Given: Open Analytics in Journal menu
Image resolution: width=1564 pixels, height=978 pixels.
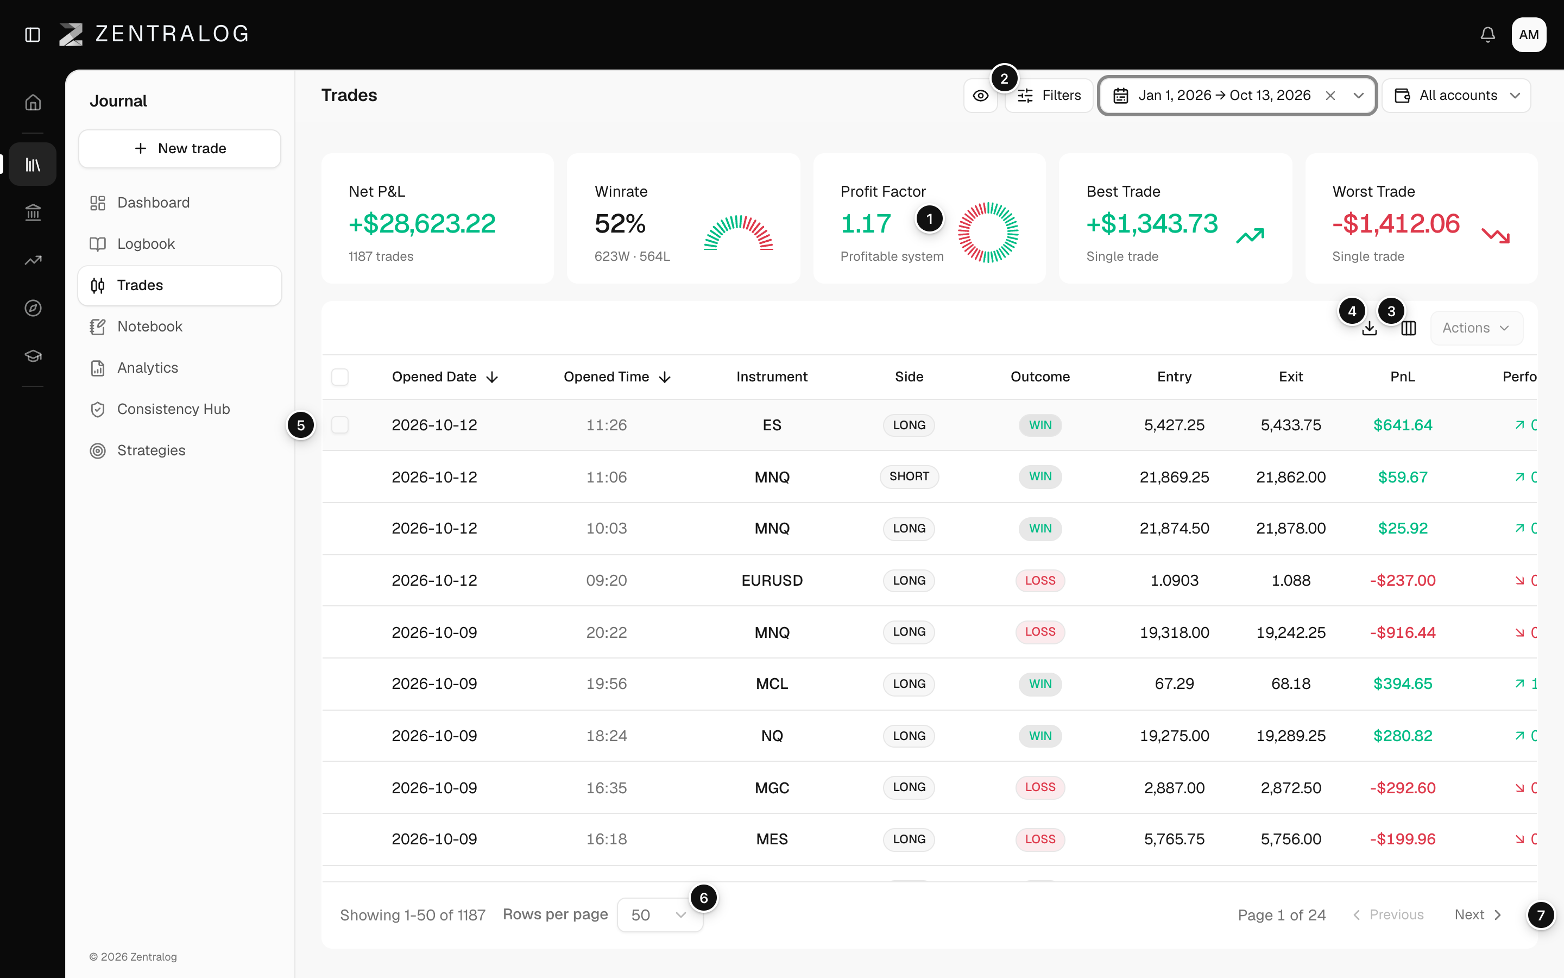Looking at the screenshot, I should 180,368.
